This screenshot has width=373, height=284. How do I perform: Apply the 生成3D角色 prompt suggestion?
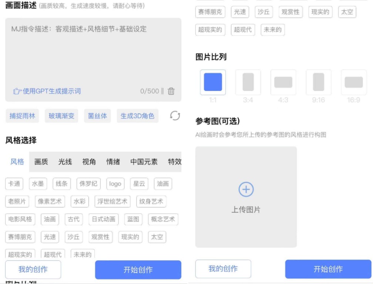137,116
